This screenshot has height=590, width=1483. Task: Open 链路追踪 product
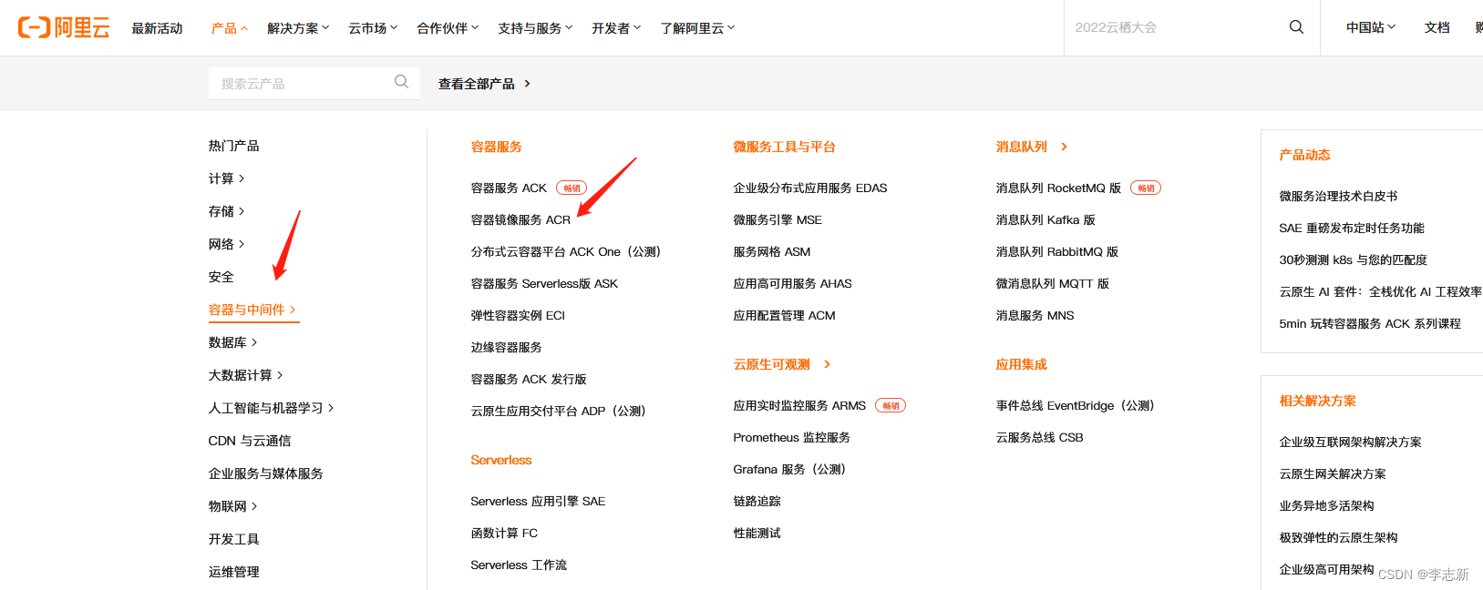pos(757,502)
